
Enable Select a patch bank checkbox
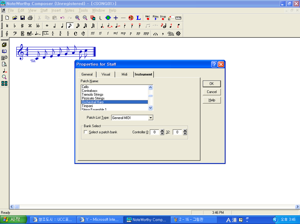[x=86, y=132]
